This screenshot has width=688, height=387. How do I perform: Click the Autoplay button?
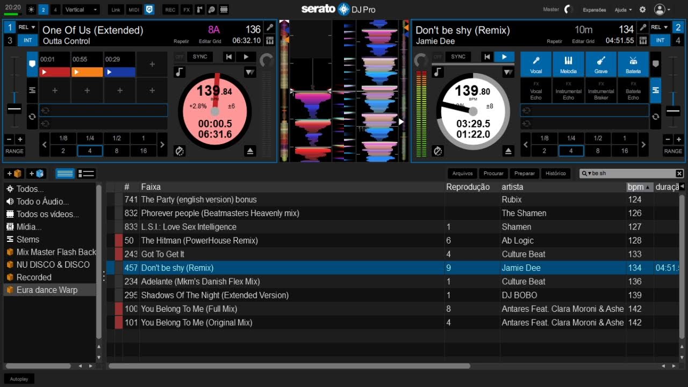[19, 379]
